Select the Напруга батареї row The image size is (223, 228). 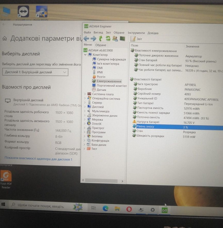[148, 122]
